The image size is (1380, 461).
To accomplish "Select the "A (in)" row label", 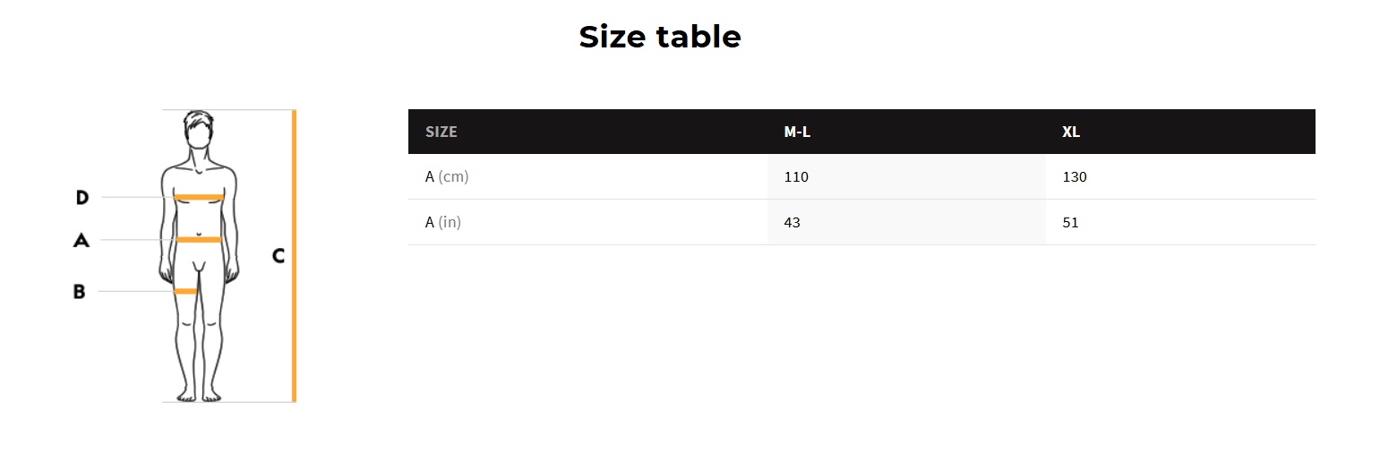I will pos(443,222).
